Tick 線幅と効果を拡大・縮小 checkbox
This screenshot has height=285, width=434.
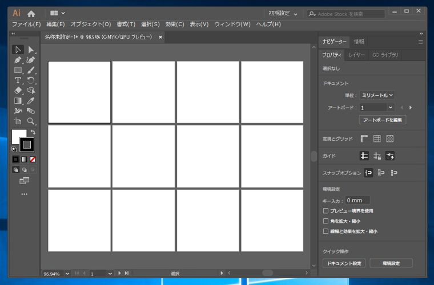pos(326,231)
